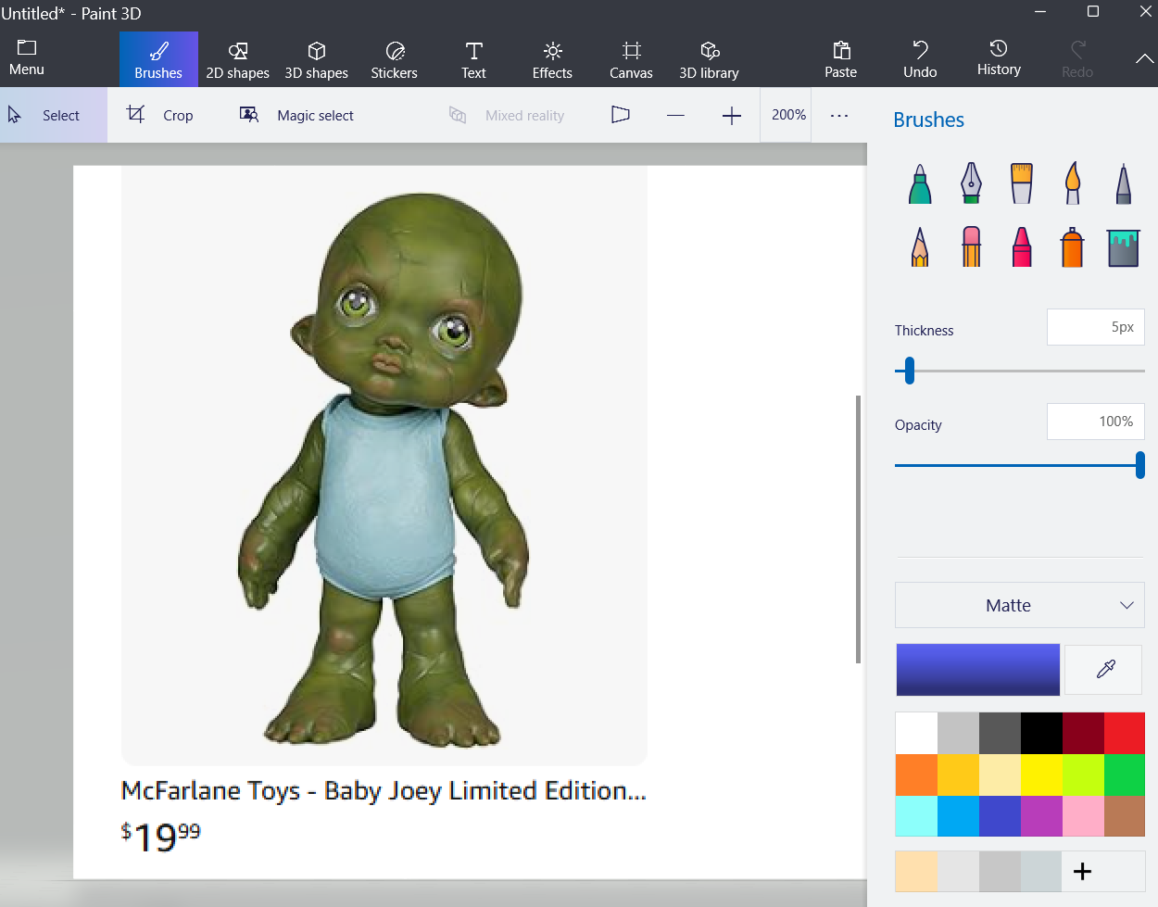This screenshot has width=1158, height=907.
Task: Pick the purple color swatch
Action: [1041, 817]
